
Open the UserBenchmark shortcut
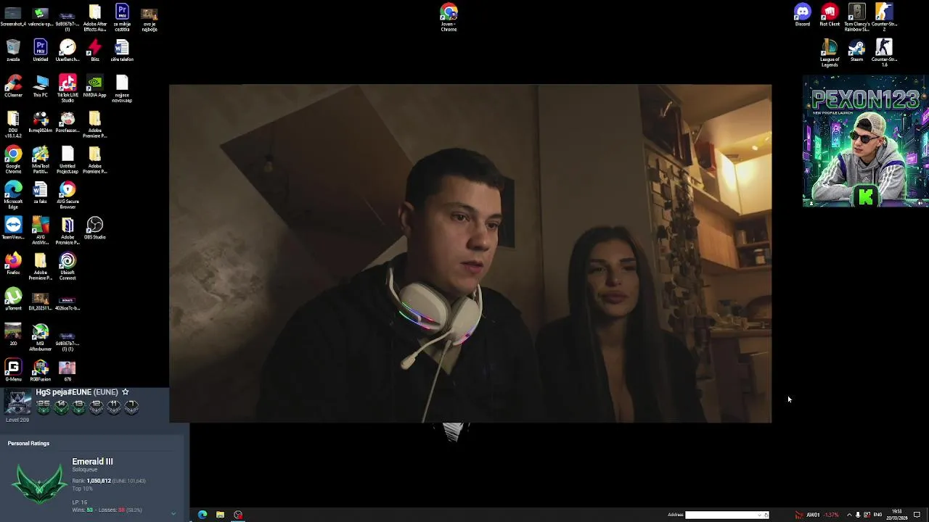click(x=67, y=50)
